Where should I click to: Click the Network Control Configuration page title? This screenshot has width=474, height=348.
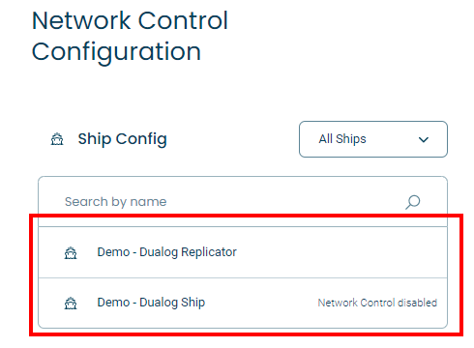click(x=130, y=36)
